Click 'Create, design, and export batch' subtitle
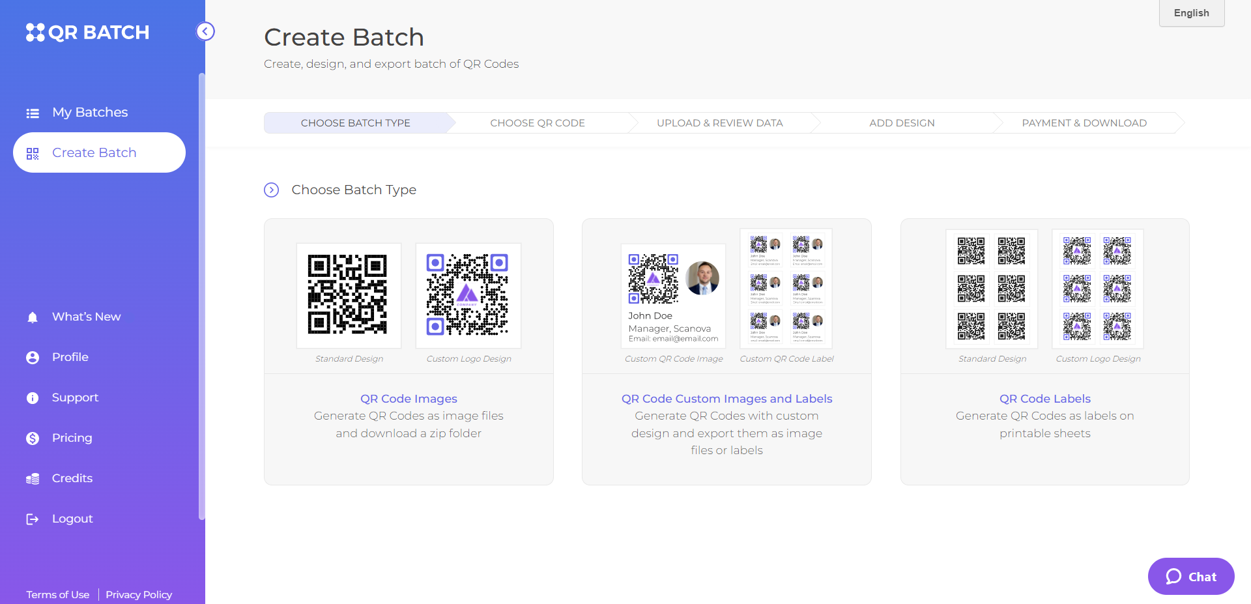The height and width of the screenshot is (604, 1251). [391, 64]
